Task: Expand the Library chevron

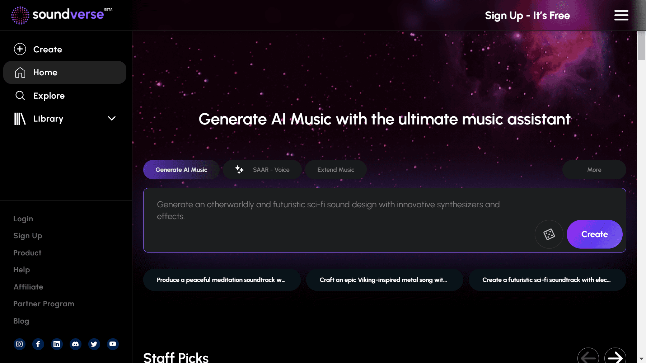Action: [x=112, y=118]
